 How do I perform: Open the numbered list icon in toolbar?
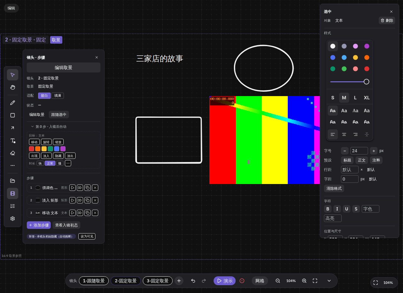pos(13,206)
